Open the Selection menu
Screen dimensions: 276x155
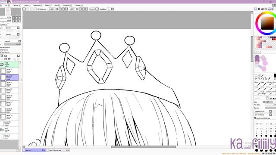[38, 6]
